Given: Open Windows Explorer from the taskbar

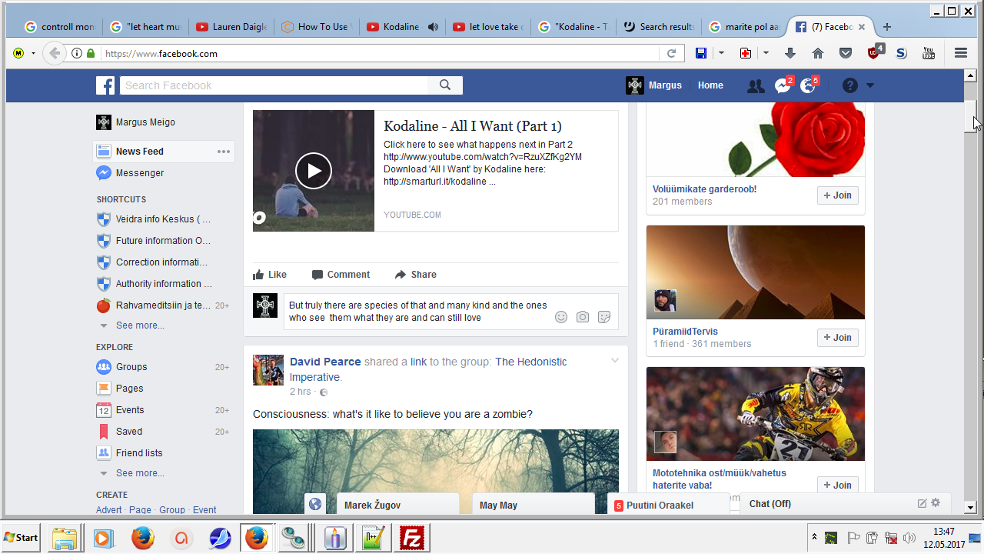Looking at the screenshot, I should click(65, 538).
